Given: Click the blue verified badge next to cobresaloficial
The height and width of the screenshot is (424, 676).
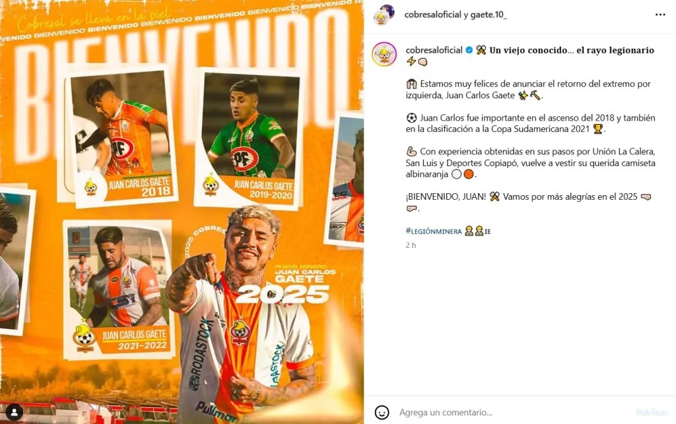Looking at the screenshot, I should point(469,50).
